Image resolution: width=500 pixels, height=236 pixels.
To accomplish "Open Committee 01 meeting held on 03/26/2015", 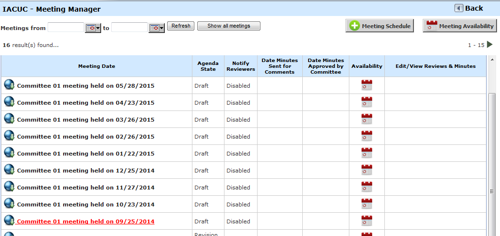I will pyautogui.click(x=86, y=120).
